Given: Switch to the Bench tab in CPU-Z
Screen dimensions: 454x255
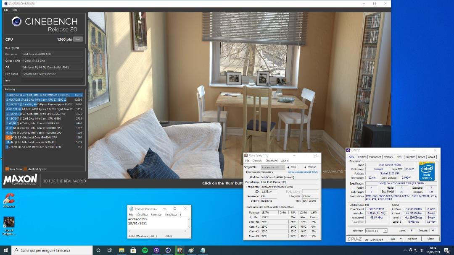Looking at the screenshot, I should click(422, 157).
